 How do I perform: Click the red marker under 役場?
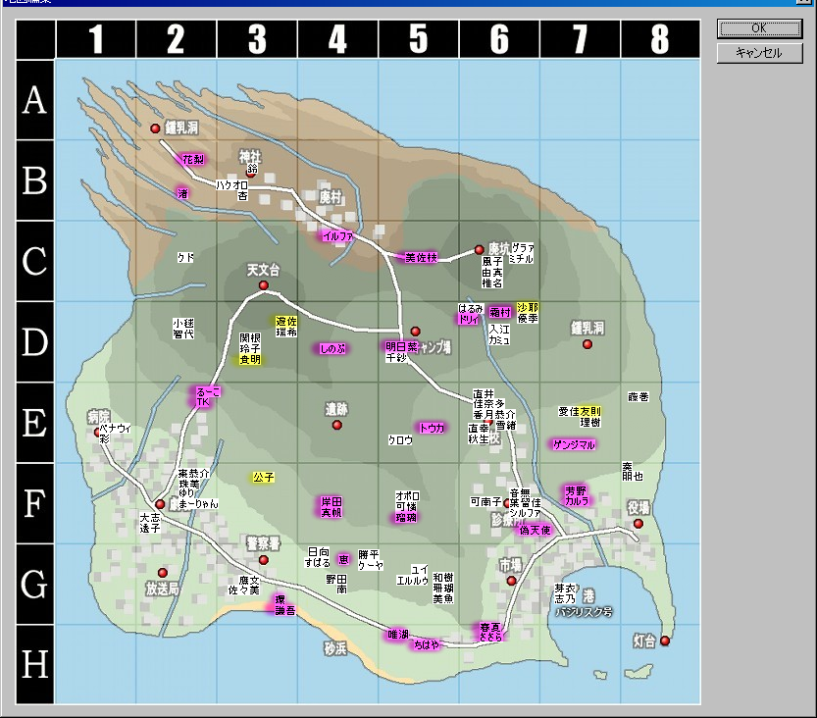click(x=638, y=524)
